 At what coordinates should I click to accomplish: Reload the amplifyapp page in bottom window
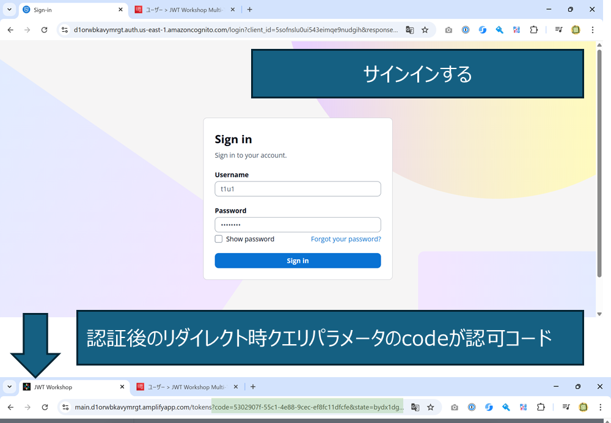(x=45, y=407)
